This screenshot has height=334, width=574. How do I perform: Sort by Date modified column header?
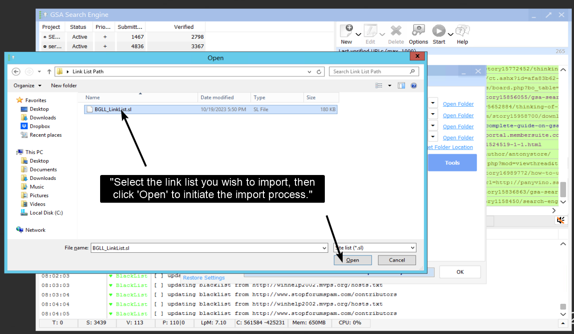coord(224,97)
